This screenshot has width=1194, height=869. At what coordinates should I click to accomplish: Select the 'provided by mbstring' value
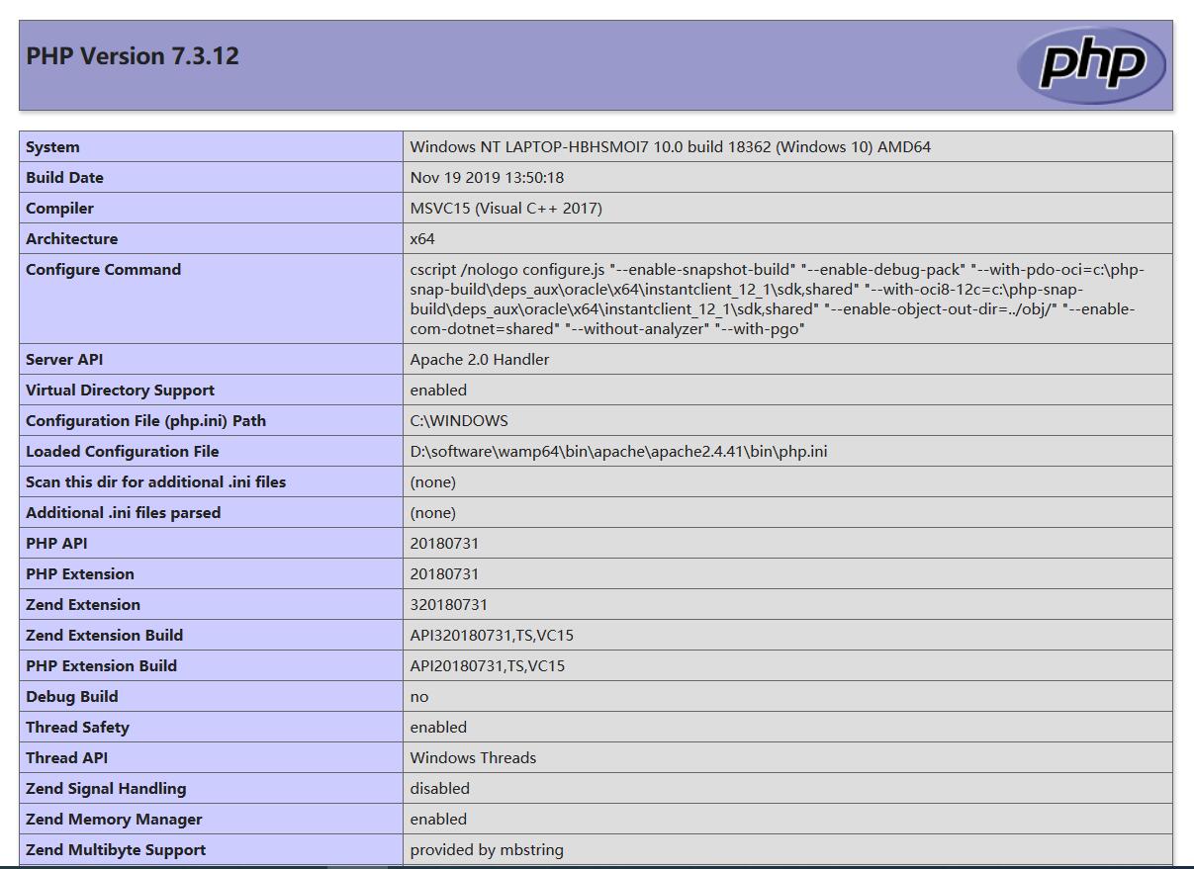pyautogui.click(x=487, y=850)
